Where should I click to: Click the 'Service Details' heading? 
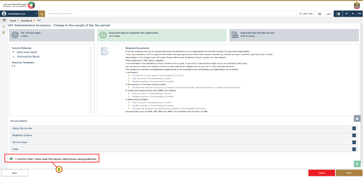[19, 121]
